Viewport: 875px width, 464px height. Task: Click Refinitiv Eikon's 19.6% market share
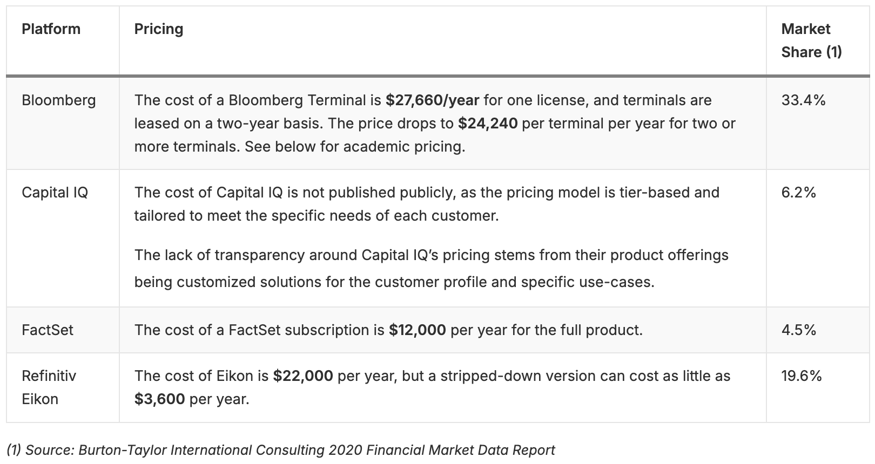[x=802, y=376]
